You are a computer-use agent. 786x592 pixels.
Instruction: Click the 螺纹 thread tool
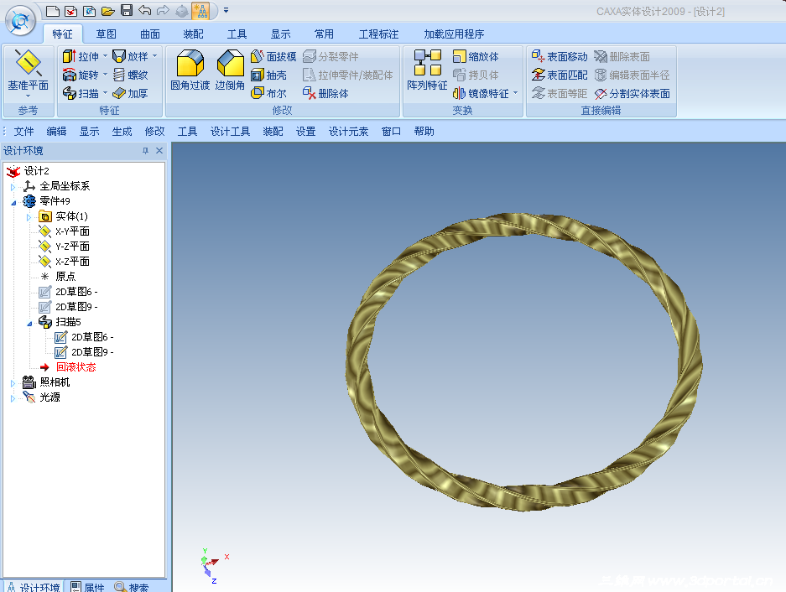click(x=130, y=75)
